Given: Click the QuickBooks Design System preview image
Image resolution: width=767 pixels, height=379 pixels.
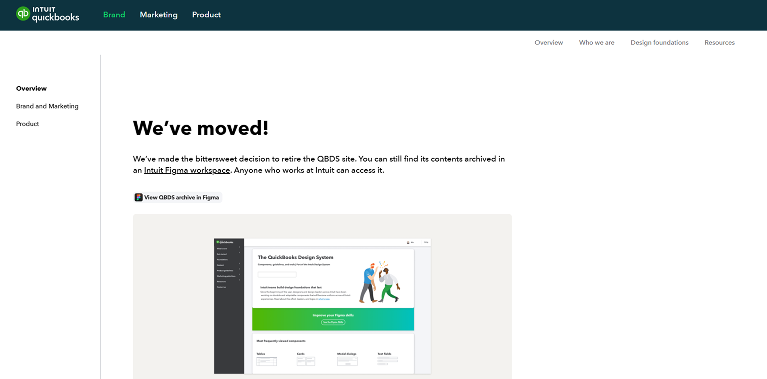Looking at the screenshot, I should pos(322,306).
